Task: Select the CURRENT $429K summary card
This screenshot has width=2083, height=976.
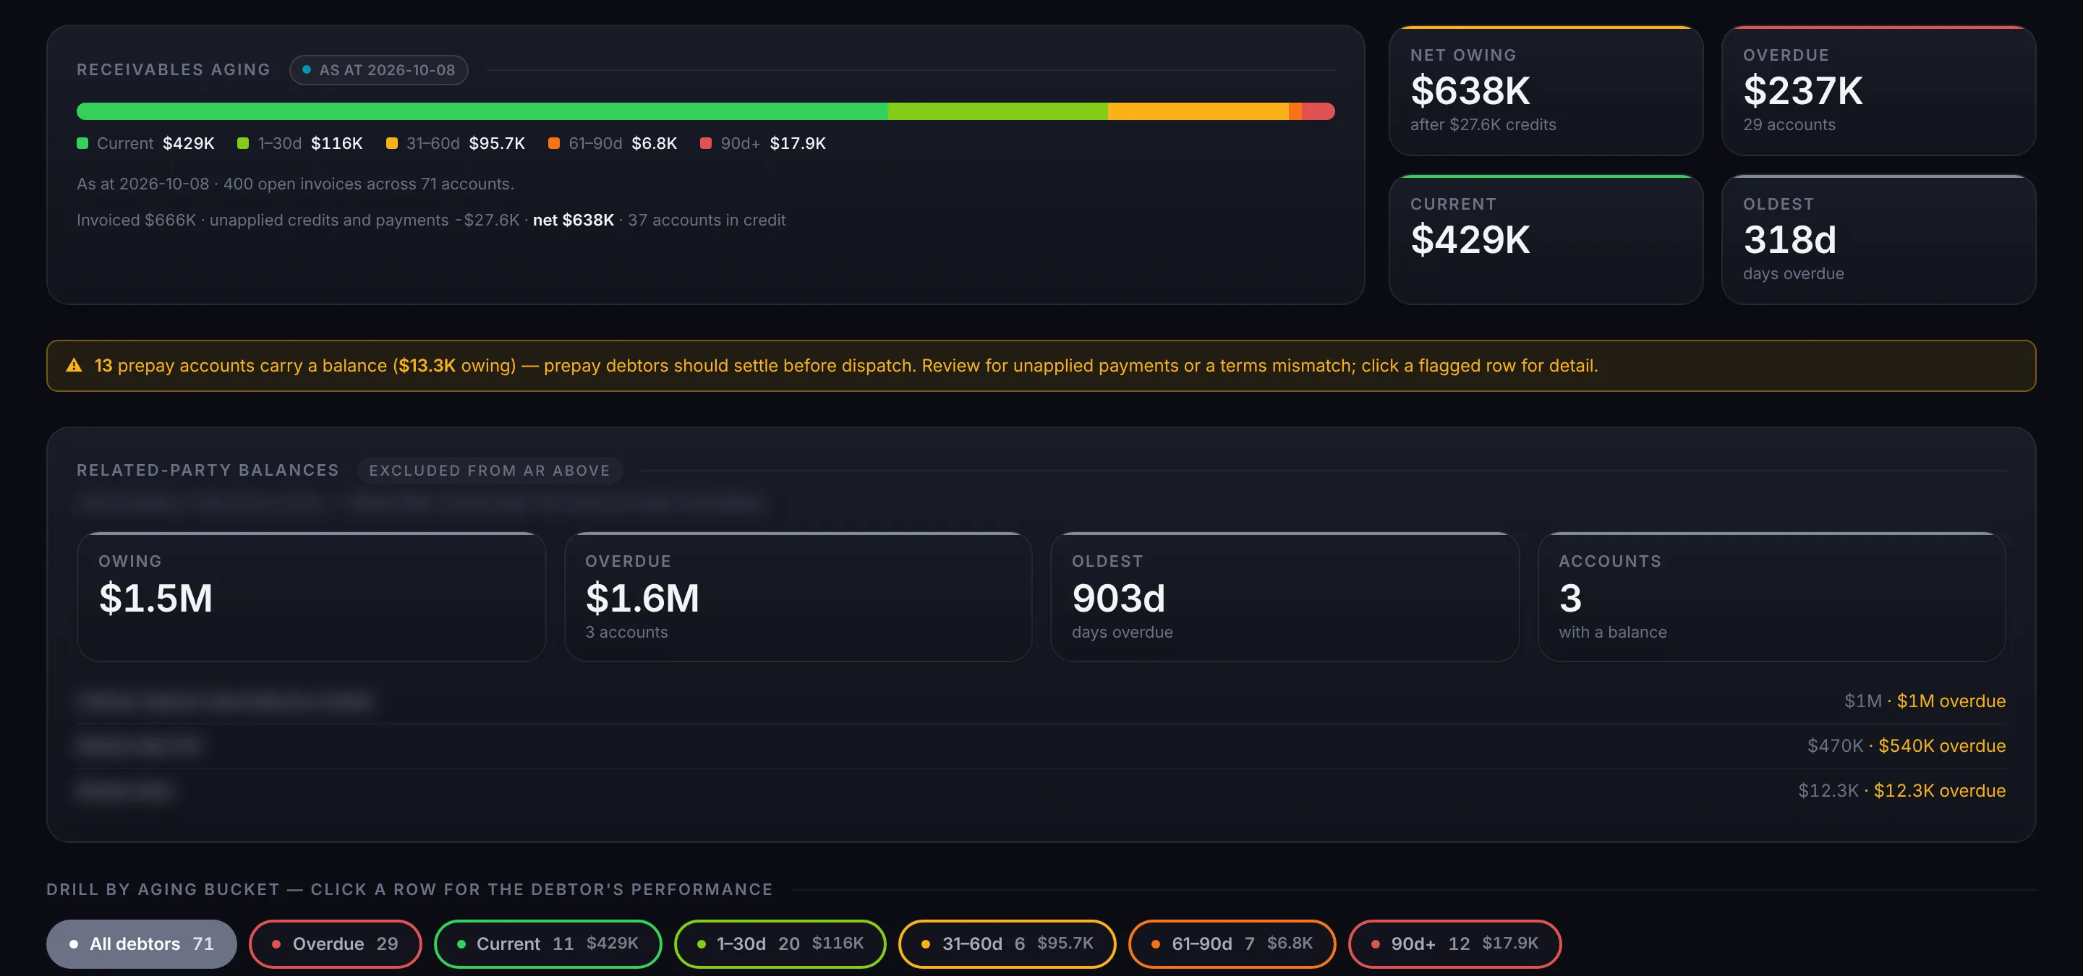Action: pos(1546,239)
